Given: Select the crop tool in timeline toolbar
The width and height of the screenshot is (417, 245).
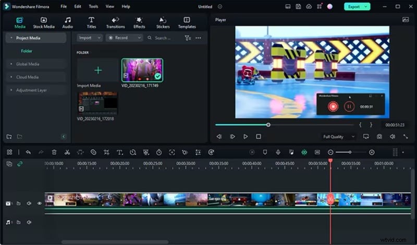Looking at the screenshot, I should pyautogui.click(x=106, y=152).
